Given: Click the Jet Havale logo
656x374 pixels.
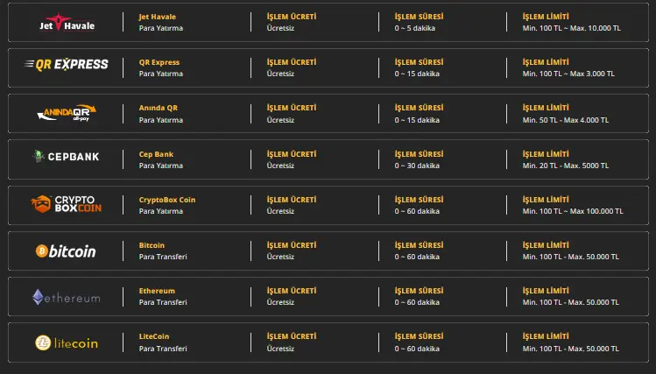Looking at the screenshot, I should tap(67, 23).
